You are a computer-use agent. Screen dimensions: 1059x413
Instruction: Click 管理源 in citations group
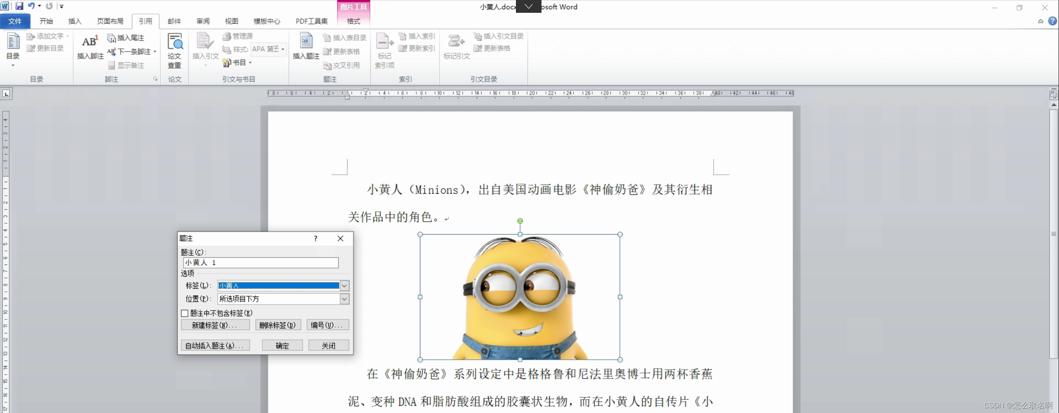point(238,36)
